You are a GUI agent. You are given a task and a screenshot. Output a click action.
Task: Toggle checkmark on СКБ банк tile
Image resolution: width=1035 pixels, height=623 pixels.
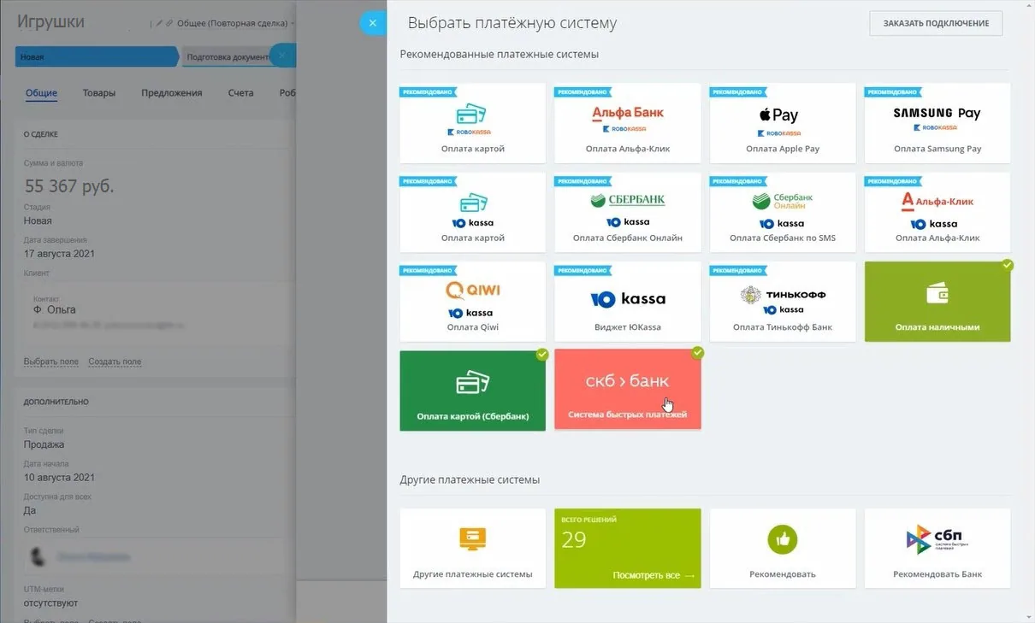(698, 352)
